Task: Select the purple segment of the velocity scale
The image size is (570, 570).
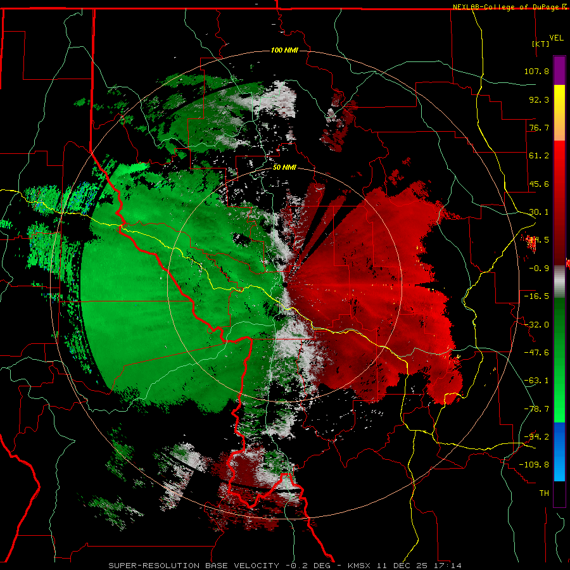Action: [559, 70]
